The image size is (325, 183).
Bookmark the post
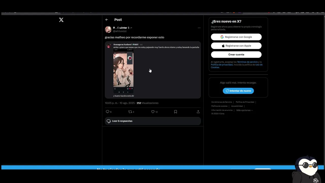point(175,112)
